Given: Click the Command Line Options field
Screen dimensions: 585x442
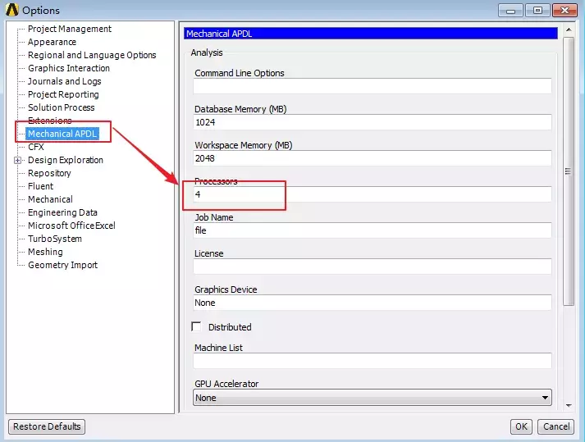Looking at the screenshot, I should coord(372,86).
